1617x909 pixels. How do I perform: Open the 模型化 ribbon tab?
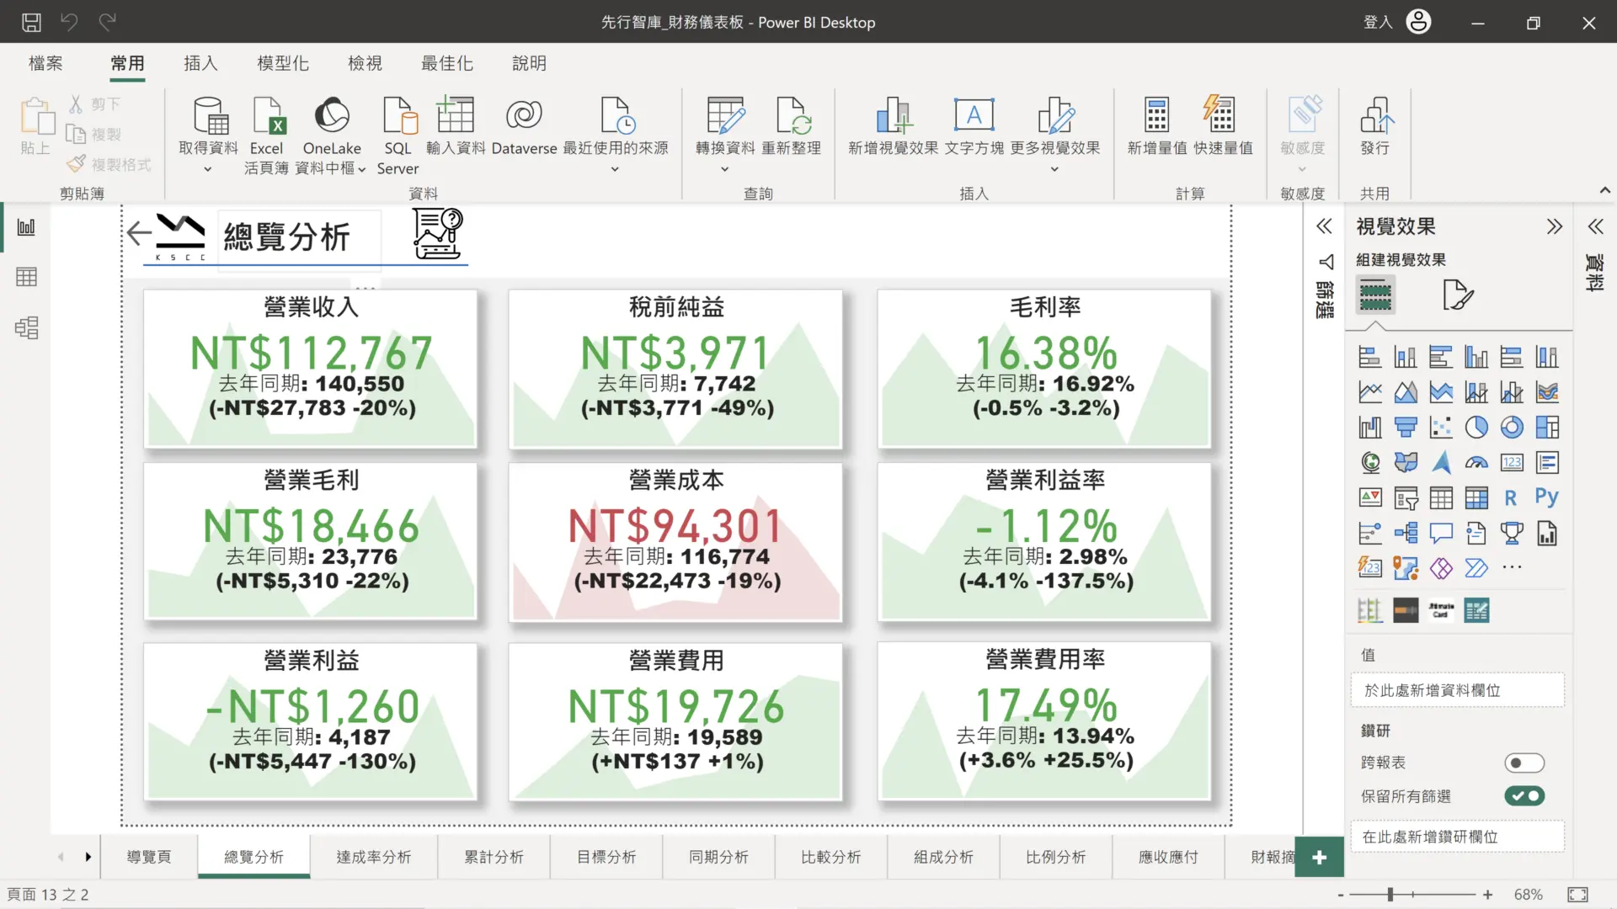coord(282,63)
